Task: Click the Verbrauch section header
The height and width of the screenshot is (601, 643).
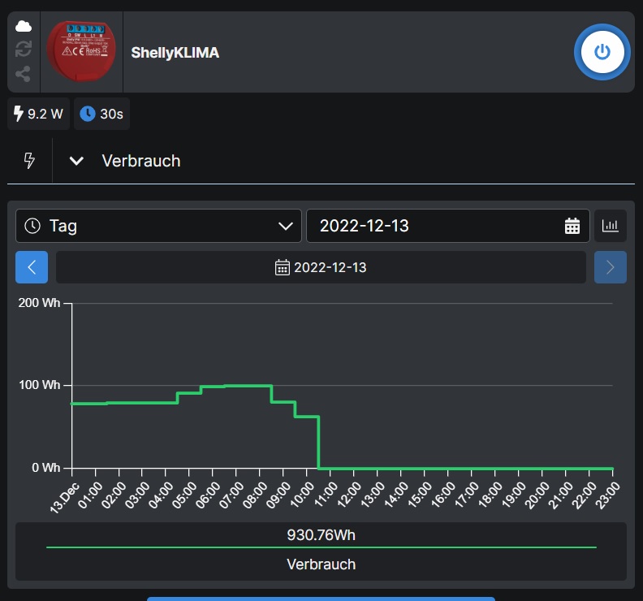Action: coord(141,161)
